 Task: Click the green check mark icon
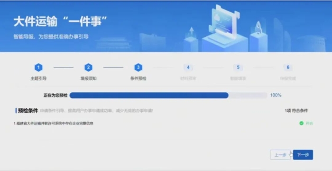[302, 123]
